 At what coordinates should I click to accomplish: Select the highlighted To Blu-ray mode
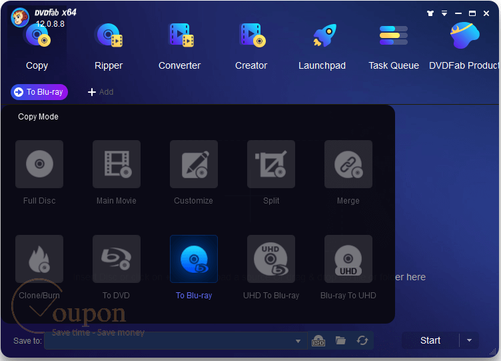coord(194,259)
